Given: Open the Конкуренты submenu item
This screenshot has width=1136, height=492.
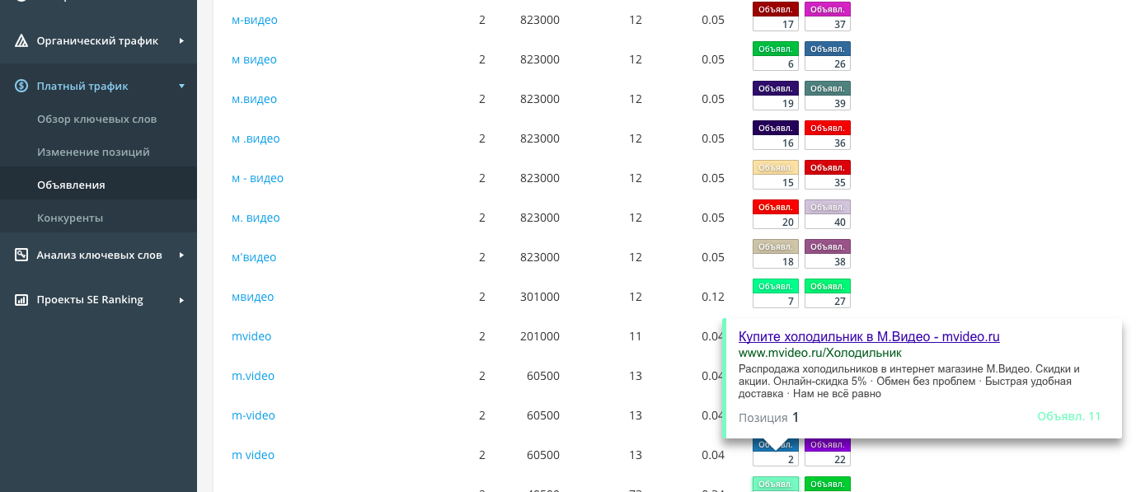Looking at the screenshot, I should coord(70,218).
